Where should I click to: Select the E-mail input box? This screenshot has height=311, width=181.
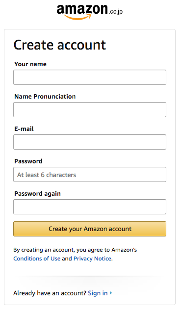[90, 142]
